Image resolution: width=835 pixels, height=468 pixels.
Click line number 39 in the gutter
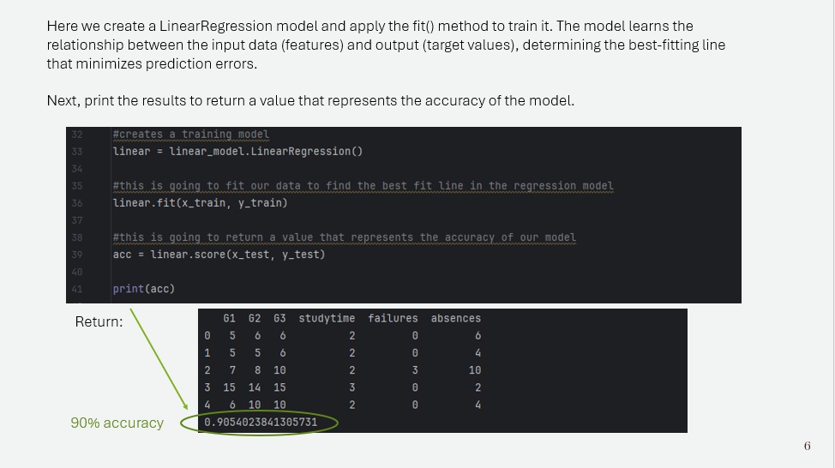click(77, 255)
